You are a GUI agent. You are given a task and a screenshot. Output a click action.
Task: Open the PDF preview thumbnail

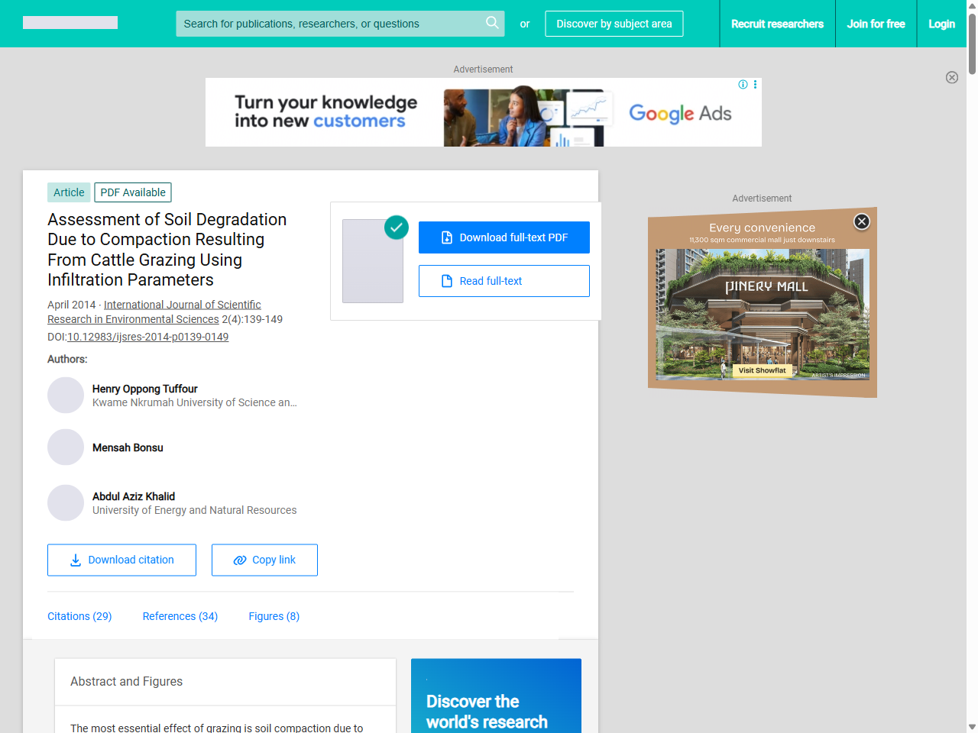click(x=373, y=261)
